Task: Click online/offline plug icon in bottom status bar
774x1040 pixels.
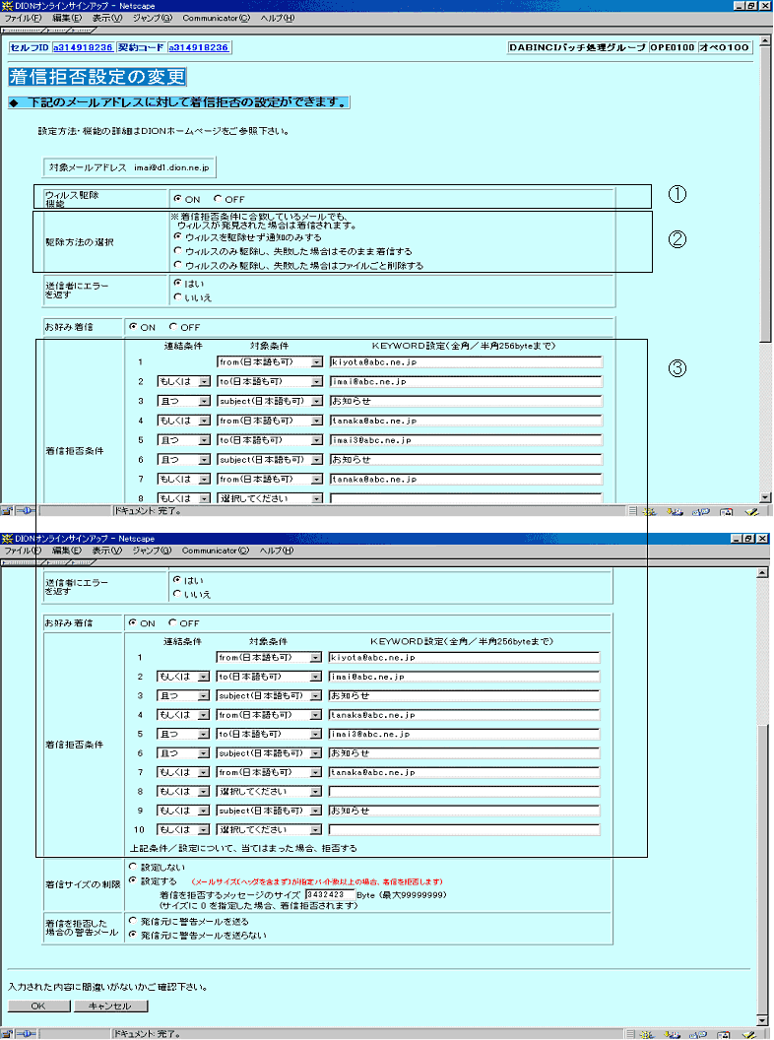Action: [26, 1034]
